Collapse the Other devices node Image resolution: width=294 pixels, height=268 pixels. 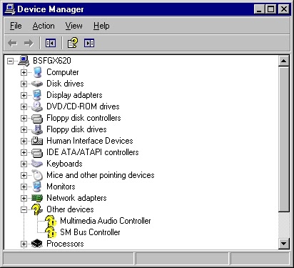click(x=24, y=209)
